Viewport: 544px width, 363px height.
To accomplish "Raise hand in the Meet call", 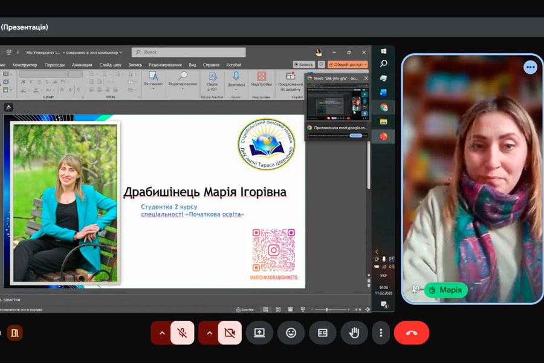I will click(x=355, y=333).
